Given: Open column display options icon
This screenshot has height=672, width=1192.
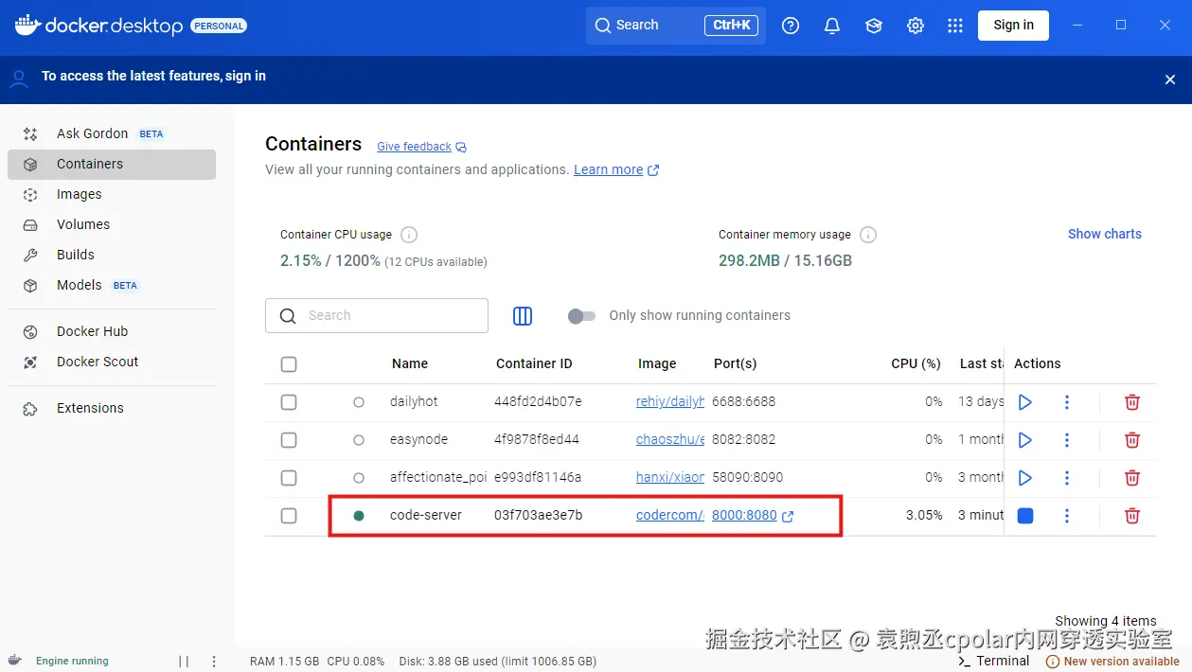Looking at the screenshot, I should point(523,316).
